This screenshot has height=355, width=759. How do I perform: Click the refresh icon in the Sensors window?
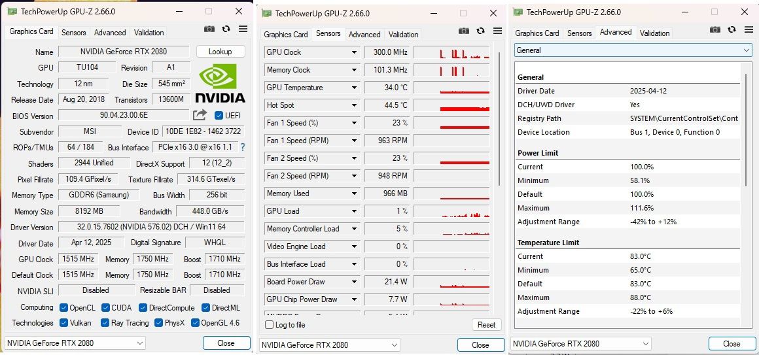481,31
